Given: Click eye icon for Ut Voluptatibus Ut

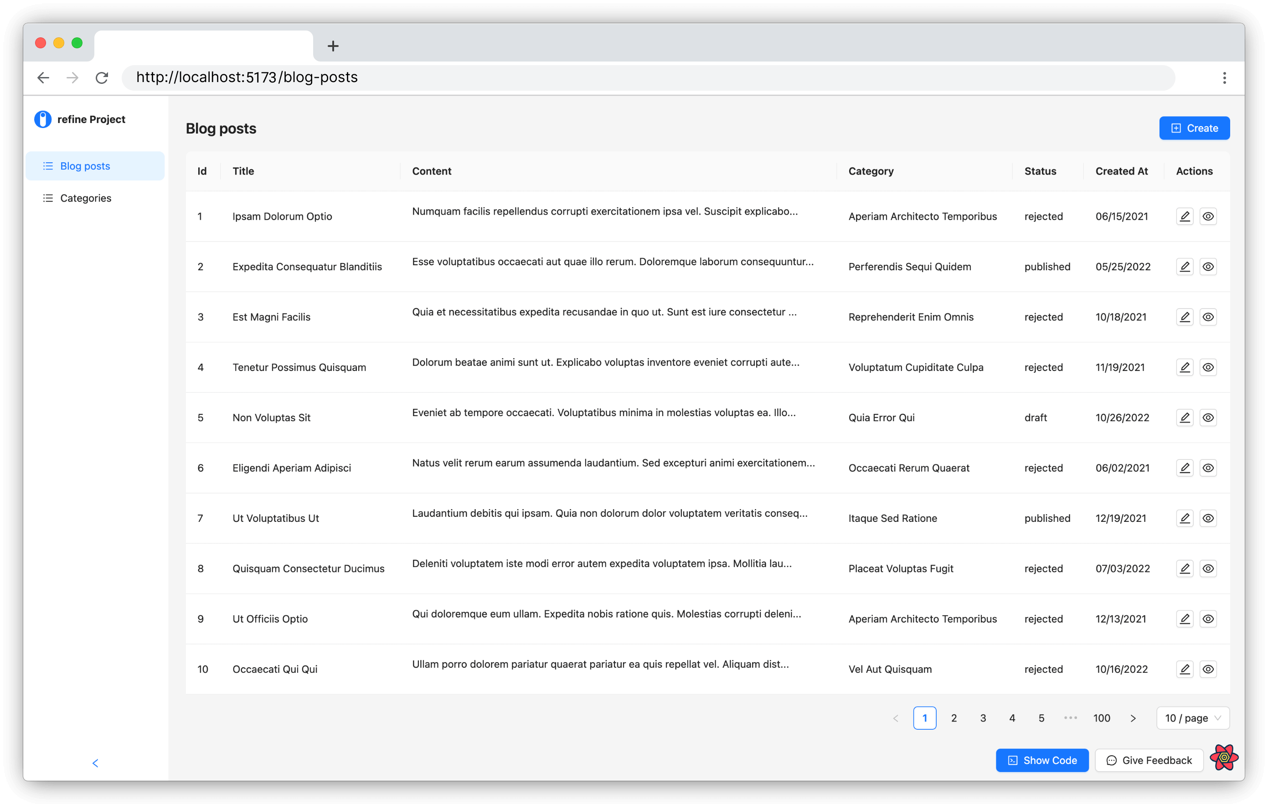Looking at the screenshot, I should (x=1208, y=518).
